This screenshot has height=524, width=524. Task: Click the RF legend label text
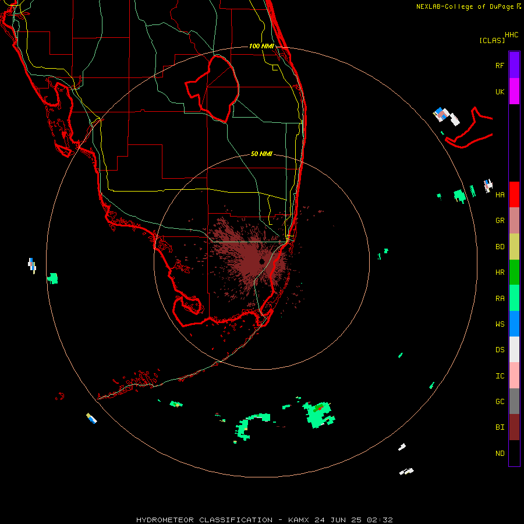pyautogui.click(x=500, y=65)
